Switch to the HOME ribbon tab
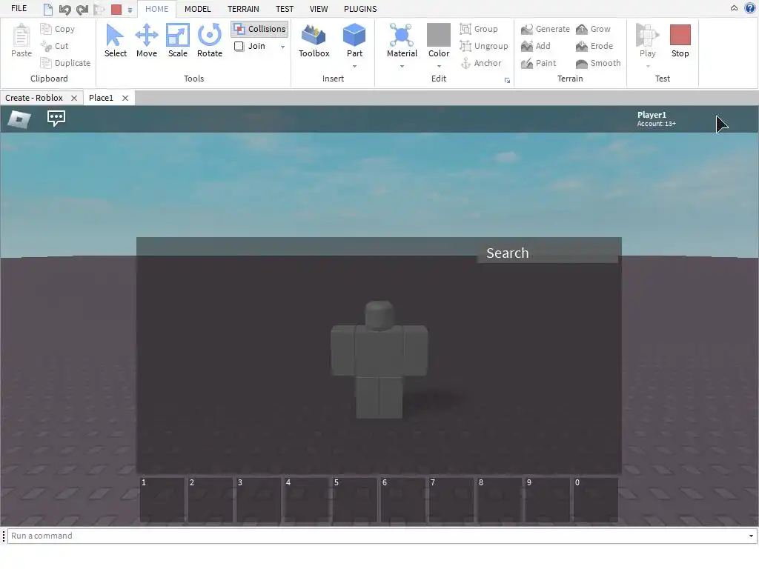The image size is (759, 569). pos(156,9)
